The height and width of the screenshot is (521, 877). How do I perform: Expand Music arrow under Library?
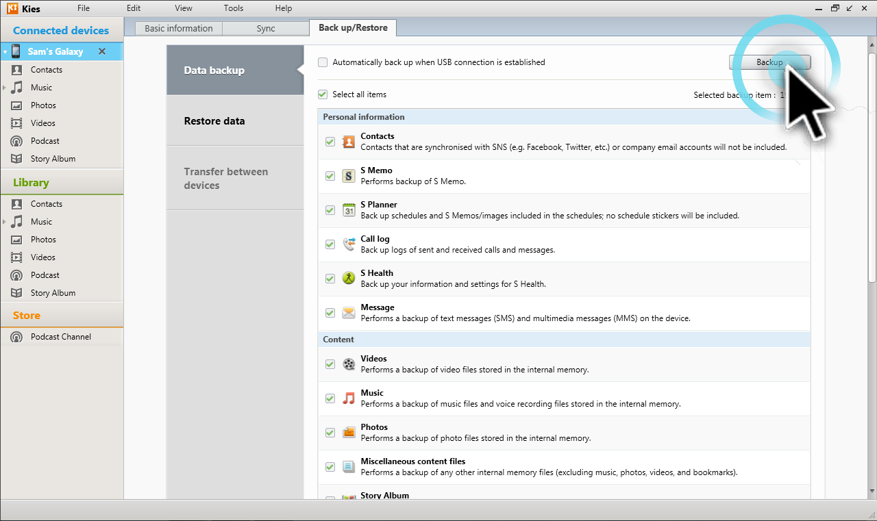(x=5, y=222)
